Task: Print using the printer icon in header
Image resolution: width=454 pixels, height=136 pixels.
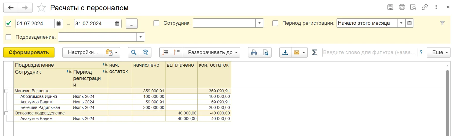Action: [402, 7]
